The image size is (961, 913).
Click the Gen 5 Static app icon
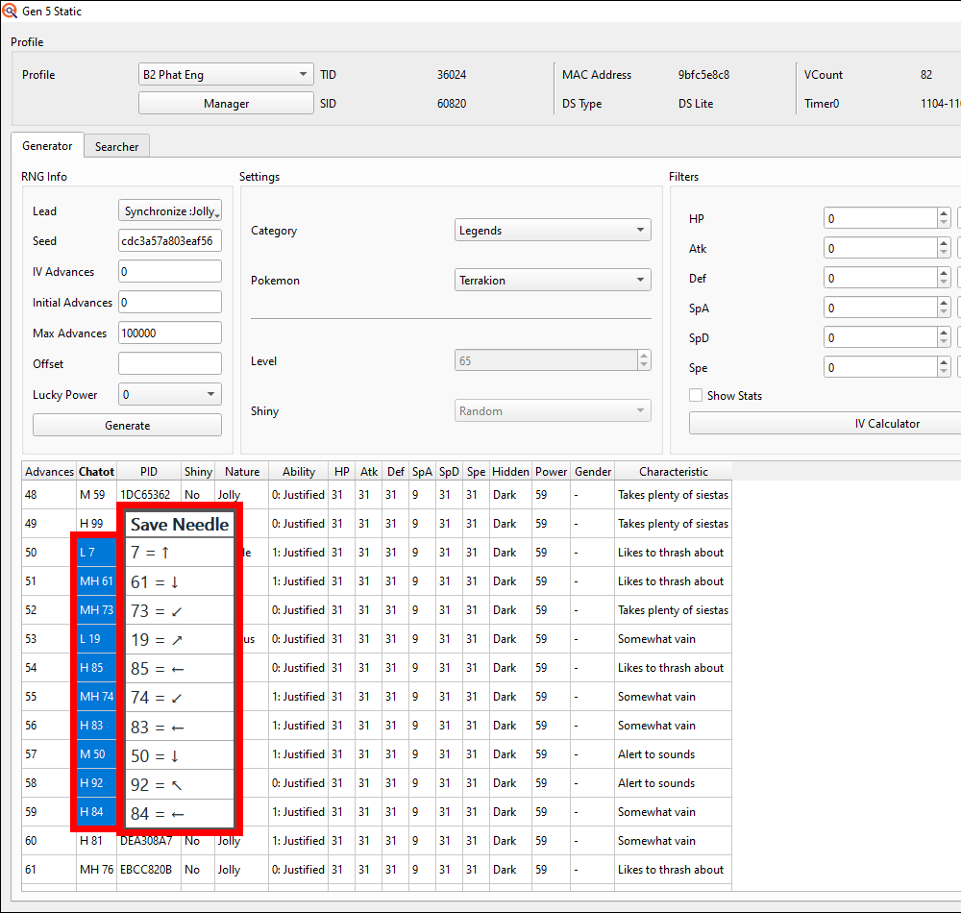(10, 12)
